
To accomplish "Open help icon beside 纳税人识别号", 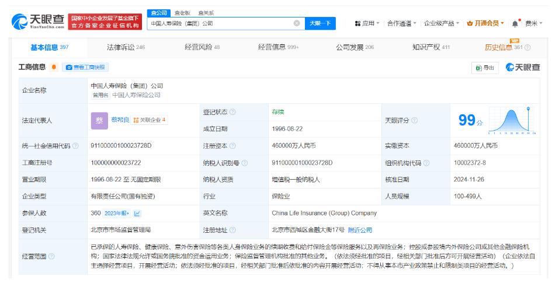I will coord(245,163).
